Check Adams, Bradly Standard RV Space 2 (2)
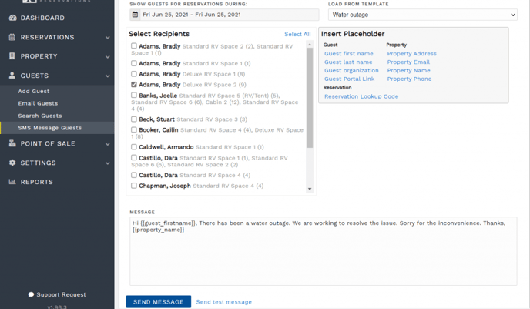 [134, 45]
